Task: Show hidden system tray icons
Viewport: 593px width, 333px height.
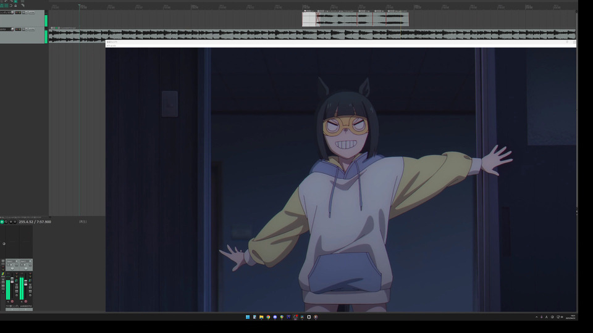Action: point(536,317)
